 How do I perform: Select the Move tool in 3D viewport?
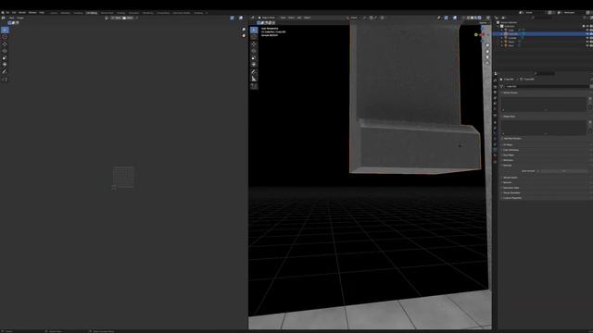pos(254,44)
